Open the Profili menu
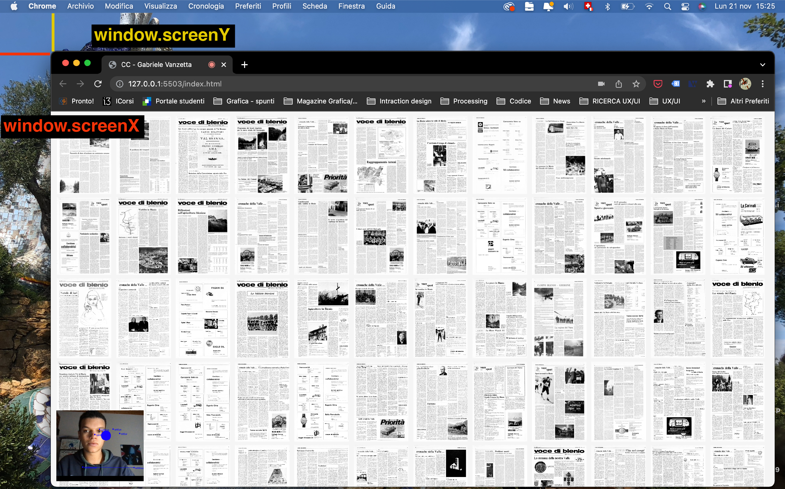The image size is (785, 489). pyautogui.click(x=281, y=6)
